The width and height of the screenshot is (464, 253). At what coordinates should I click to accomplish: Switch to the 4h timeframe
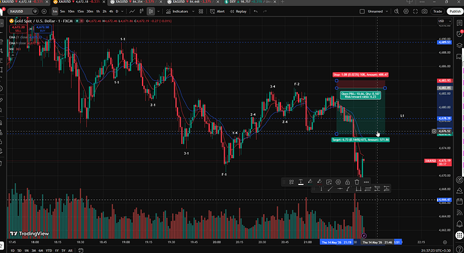pyautogui.click(x=111, y=11)
